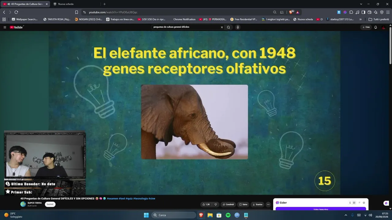Click the Condividi share button
Viewport: 392px width, 220px height.
point(228,204)
